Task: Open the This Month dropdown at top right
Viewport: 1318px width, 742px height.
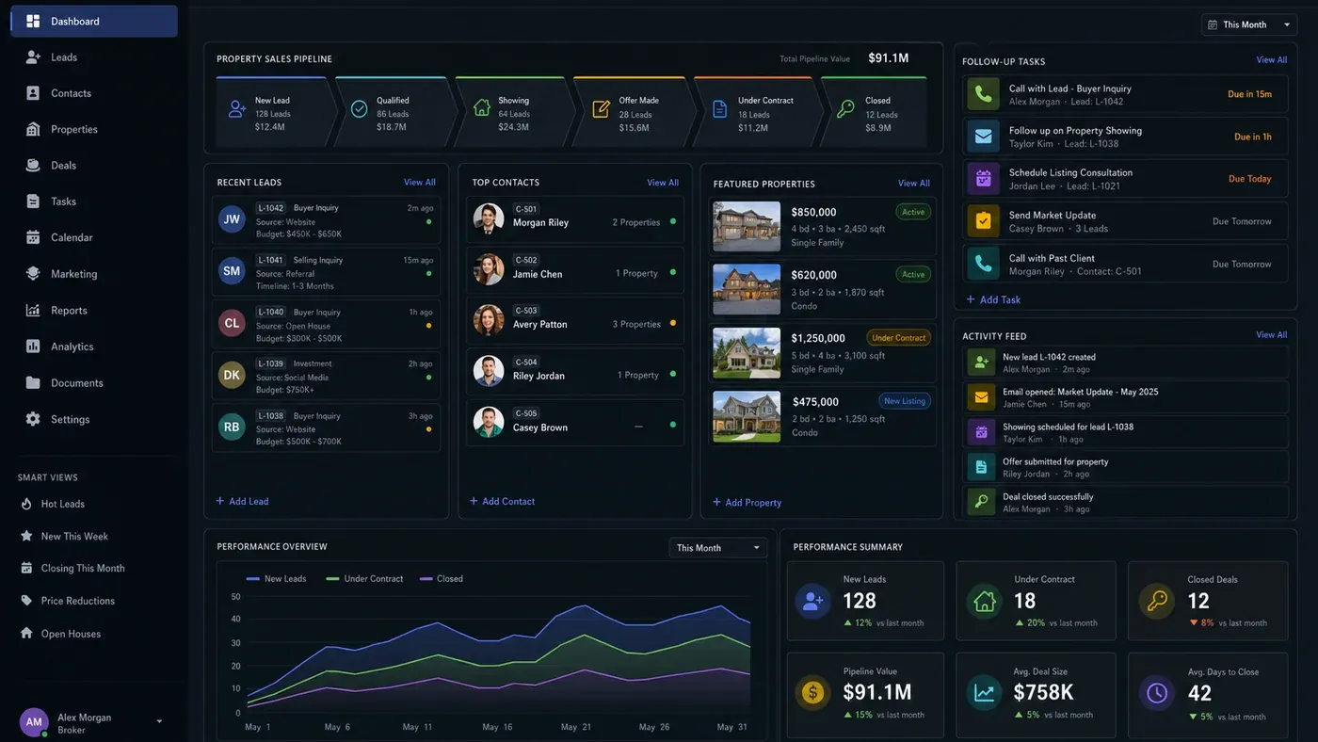Action: click(x=1249, y=24)
